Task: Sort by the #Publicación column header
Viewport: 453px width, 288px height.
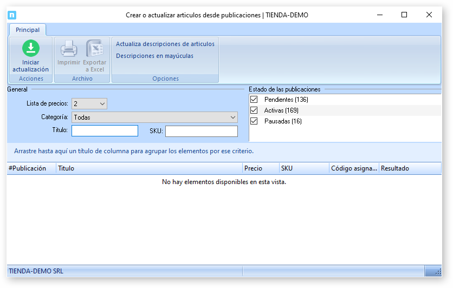Action: tap(31, 168)
